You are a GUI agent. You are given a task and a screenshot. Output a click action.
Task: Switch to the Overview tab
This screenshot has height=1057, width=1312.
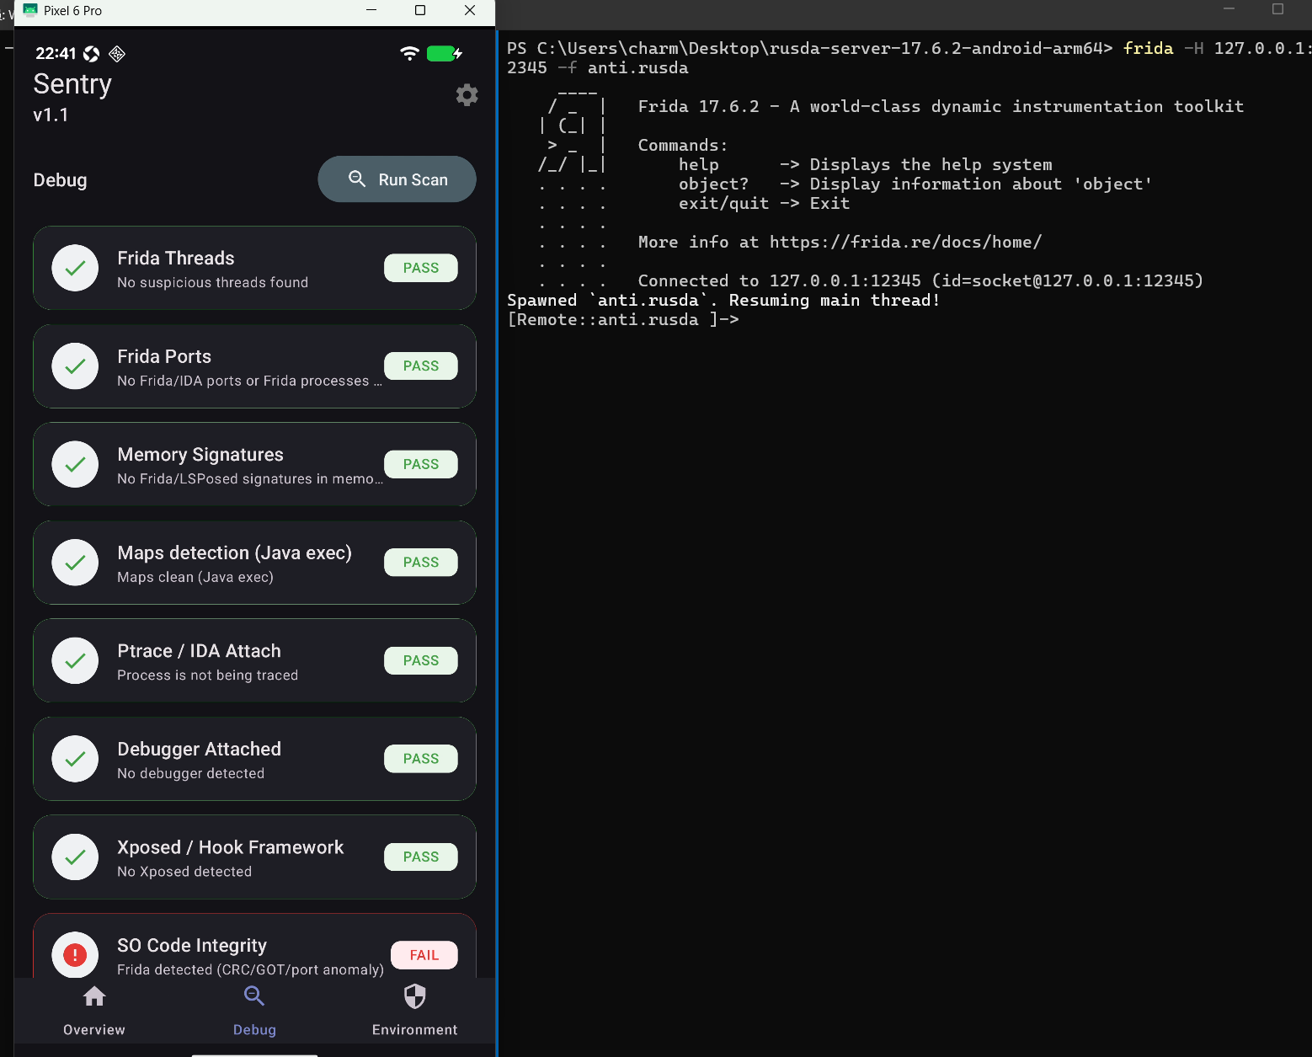click(x=94, y=1010)
